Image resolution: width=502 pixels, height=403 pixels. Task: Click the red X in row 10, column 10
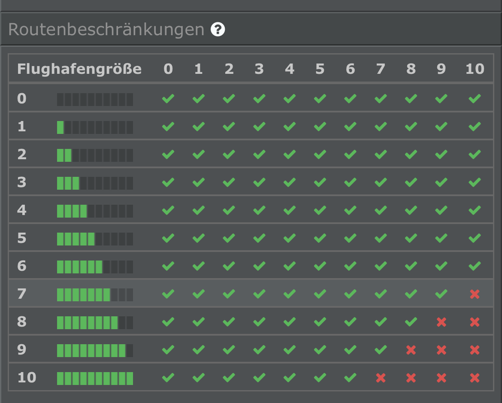click(475, 378)
